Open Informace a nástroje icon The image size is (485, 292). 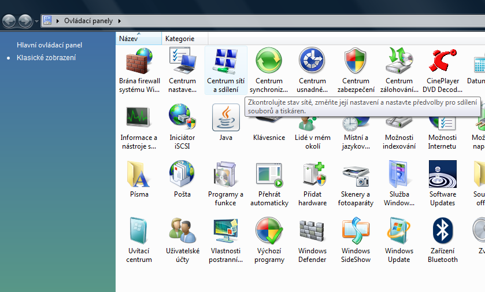point(139,117)
